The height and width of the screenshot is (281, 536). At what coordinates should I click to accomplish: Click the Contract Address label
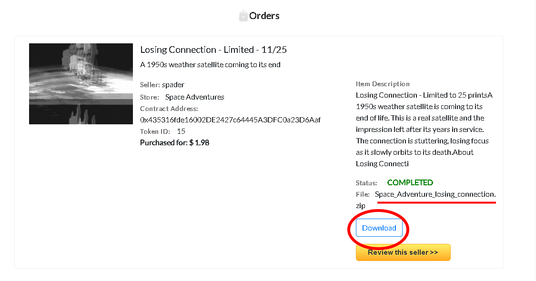[x=169, y=109]
